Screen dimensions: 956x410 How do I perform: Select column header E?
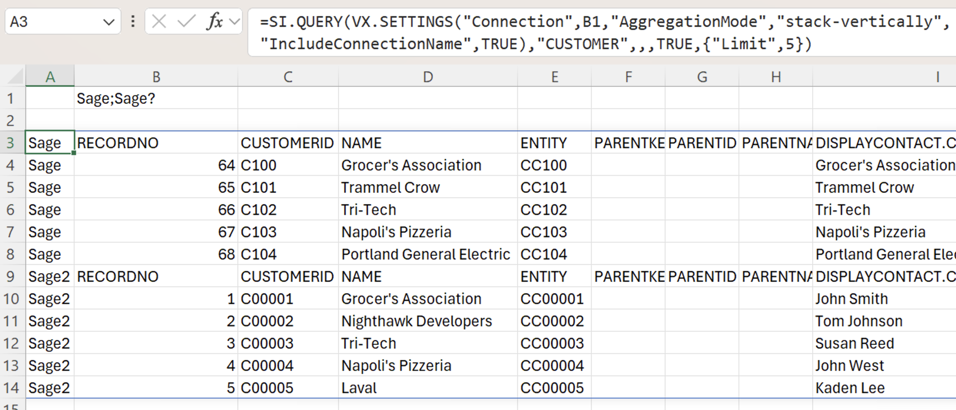click(x=554, y=77)
